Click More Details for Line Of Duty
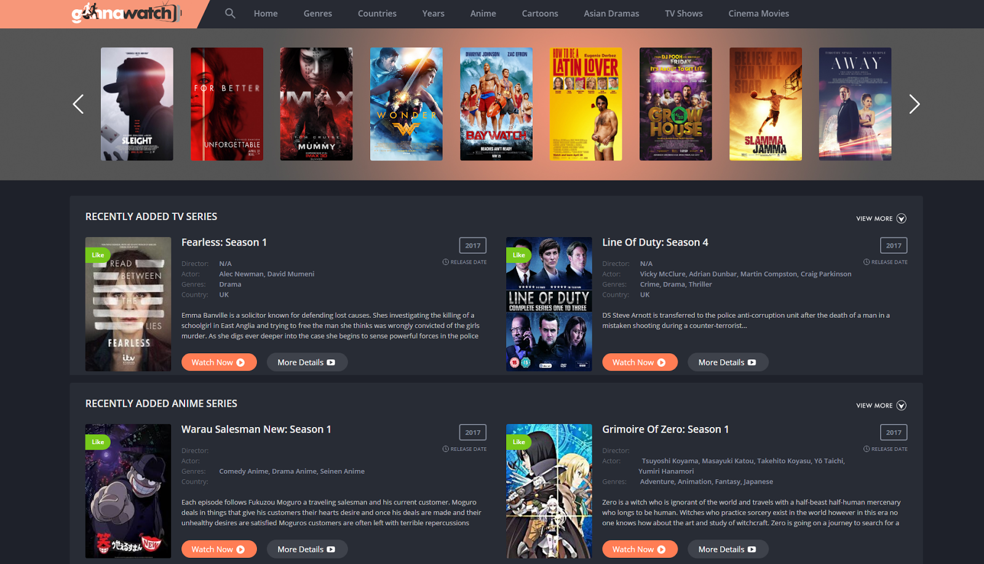This screenshot has width=984, height=564. click(x=728, y=362)
